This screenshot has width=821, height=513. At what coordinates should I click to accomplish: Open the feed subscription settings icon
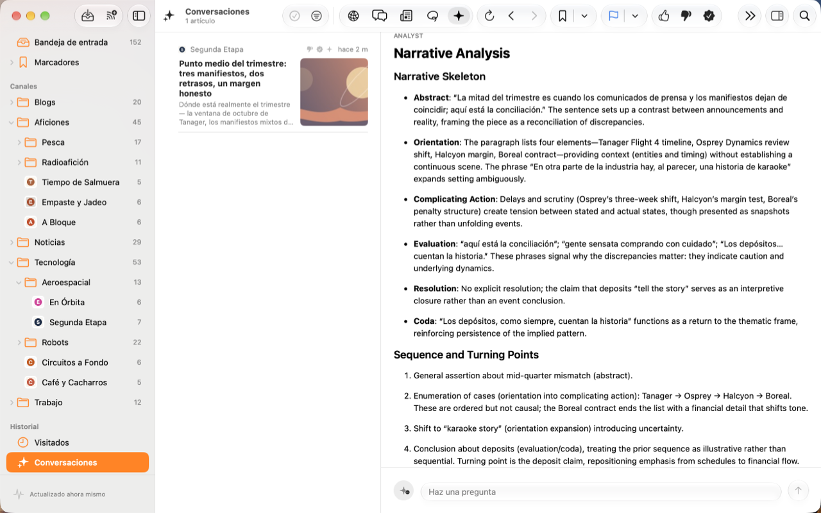tap(112, 16)
